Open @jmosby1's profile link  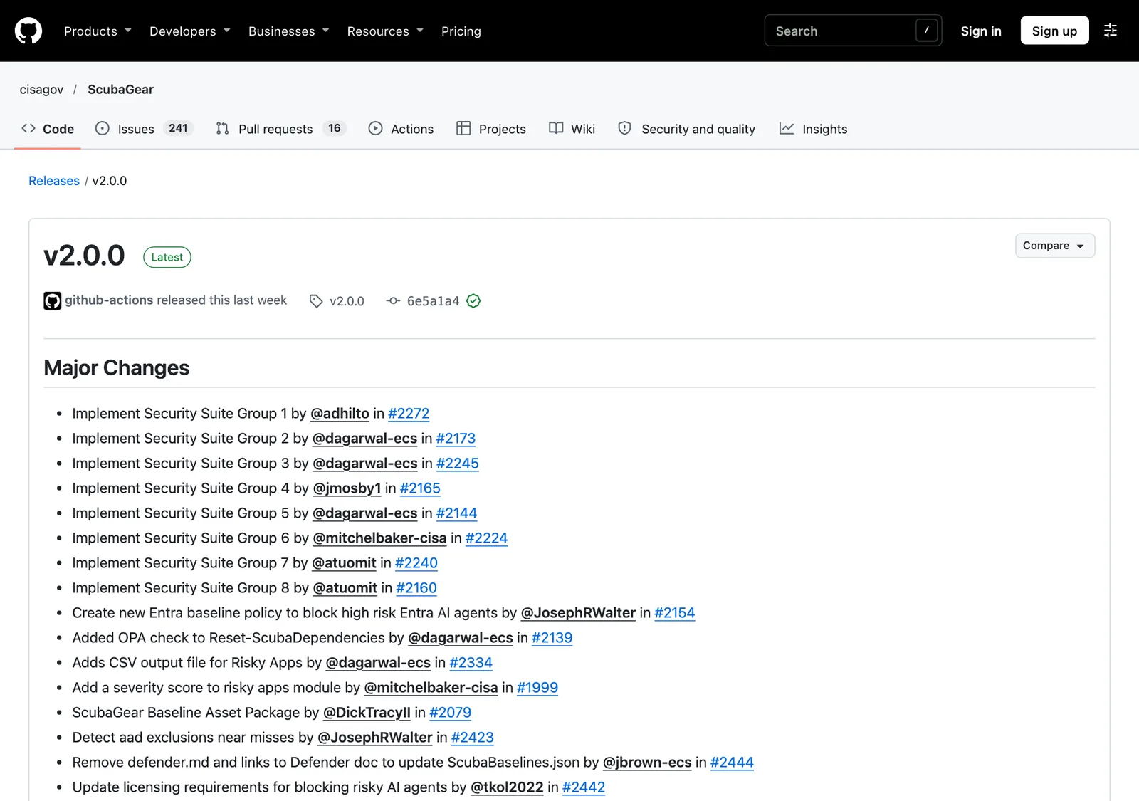(x=347, y=488)
